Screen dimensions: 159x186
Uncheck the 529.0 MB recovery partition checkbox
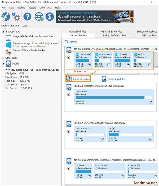[89, 65]
